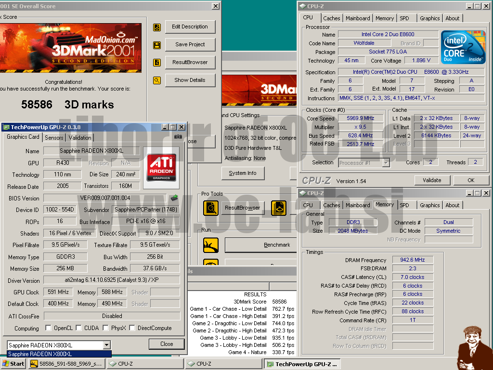Click the Save Project floppy icon
This screenshot has width=493, height=370.
click(157, 45)
